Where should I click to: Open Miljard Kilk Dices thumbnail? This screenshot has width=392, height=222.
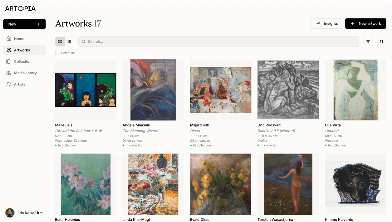(221, 90)
